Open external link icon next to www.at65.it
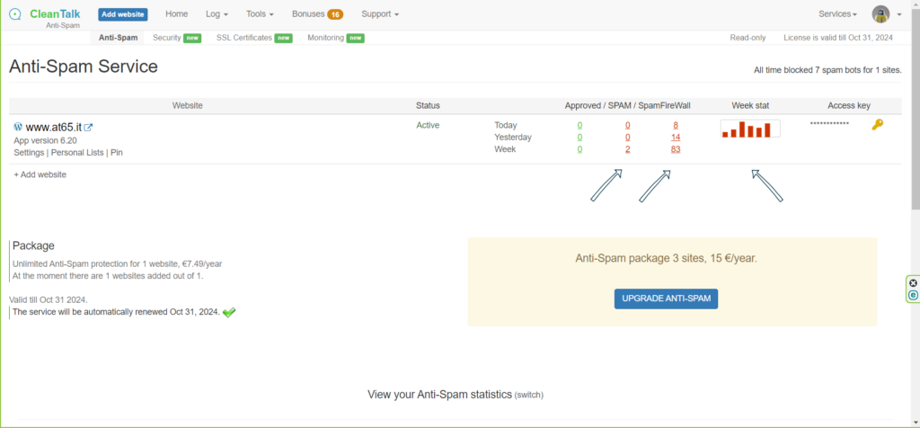920x428 pixels. [89, 127]
